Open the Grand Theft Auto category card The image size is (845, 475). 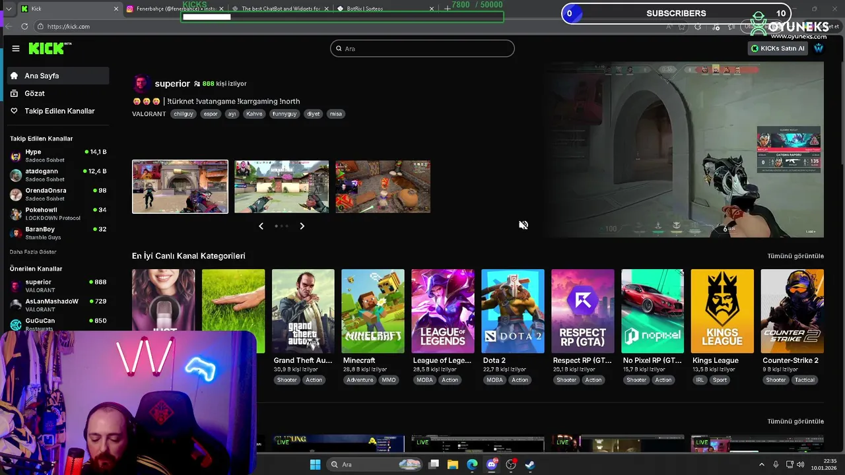303,311
